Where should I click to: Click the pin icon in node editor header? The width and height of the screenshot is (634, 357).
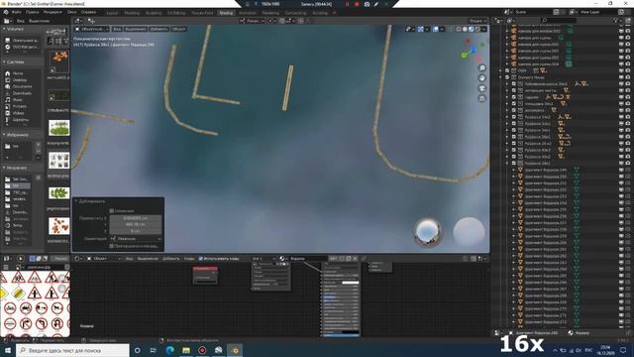click(x=364, y=258)
